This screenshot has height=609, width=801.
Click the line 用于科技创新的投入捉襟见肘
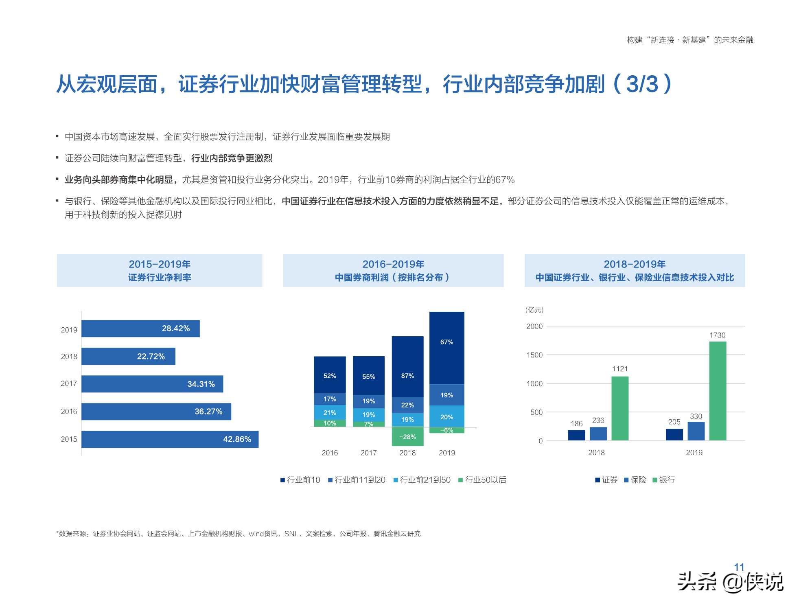[123, 215]
